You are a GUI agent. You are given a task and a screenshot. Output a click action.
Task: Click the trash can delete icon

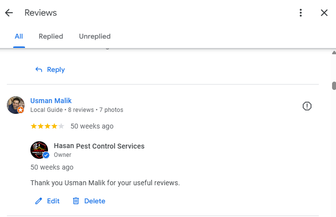click(x=76, y=201)
